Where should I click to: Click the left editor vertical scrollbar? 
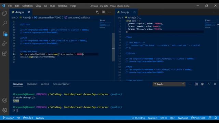pyautogui.click(x=113, y=47)
